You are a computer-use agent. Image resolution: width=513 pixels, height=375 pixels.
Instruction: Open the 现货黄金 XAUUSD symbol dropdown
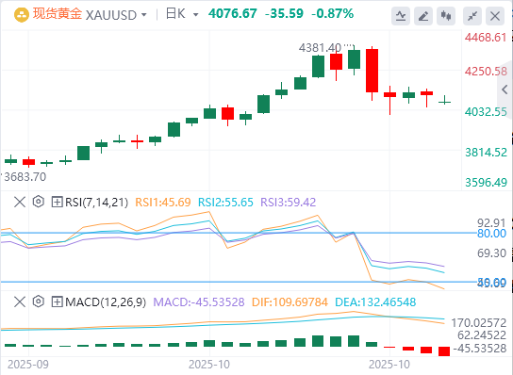[90, 15]
